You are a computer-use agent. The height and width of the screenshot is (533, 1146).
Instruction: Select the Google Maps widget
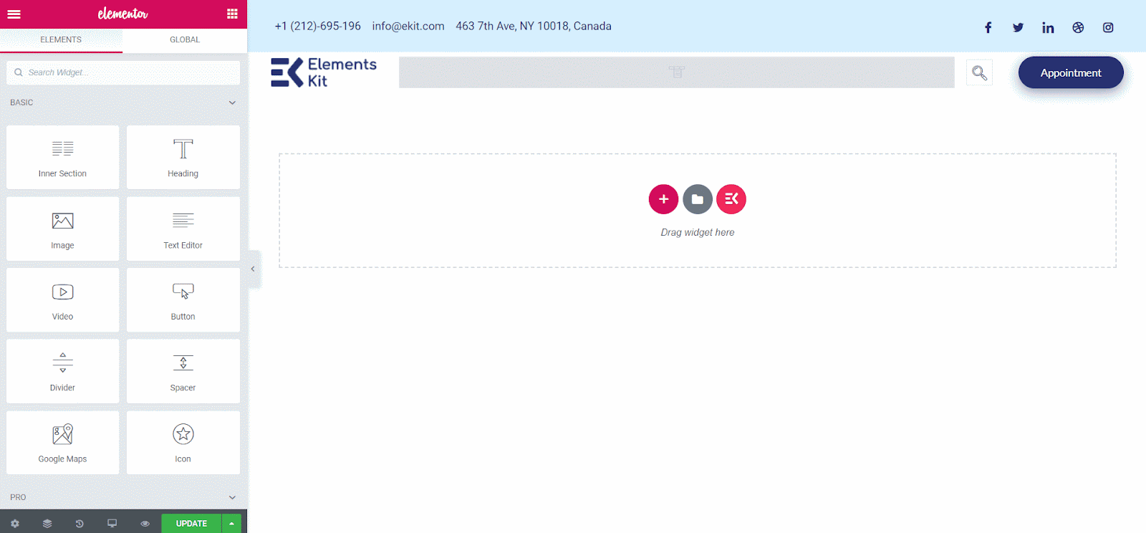(x=62, y=442)
